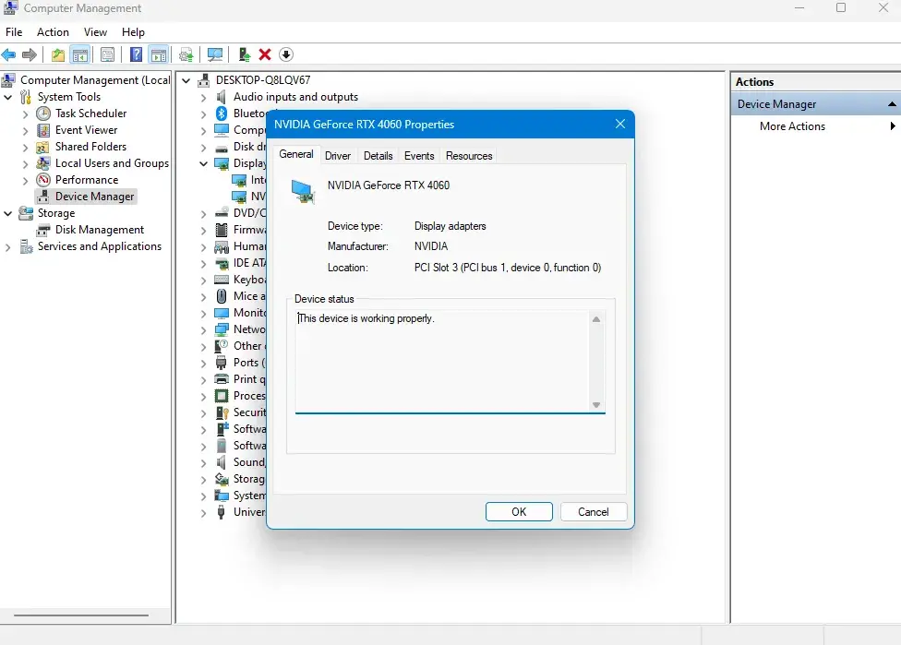Click the scan for hardware changes icon

215,55
